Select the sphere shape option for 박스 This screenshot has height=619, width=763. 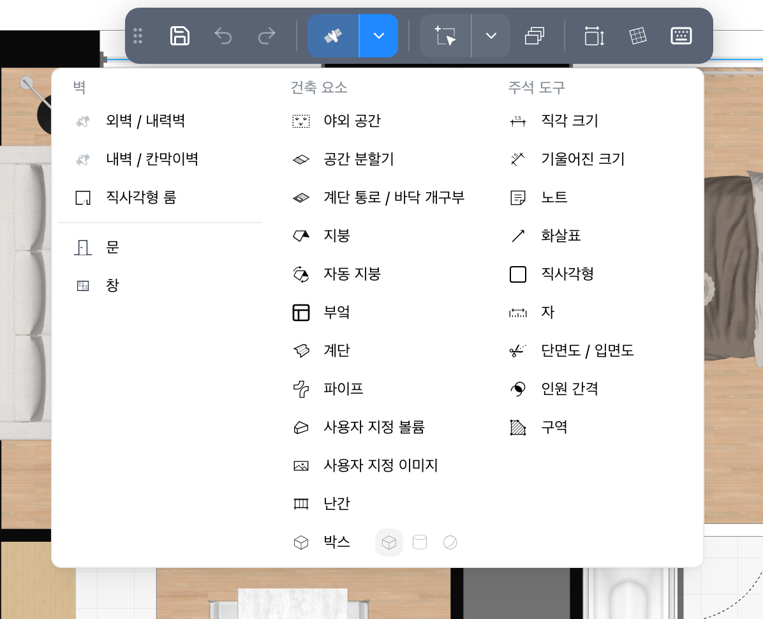pos(450,542)
